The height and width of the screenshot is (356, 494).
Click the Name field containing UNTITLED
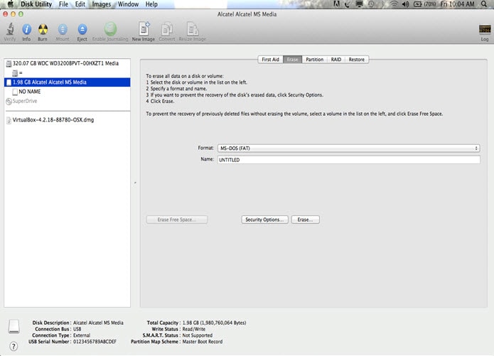click(x=348, y=160)
